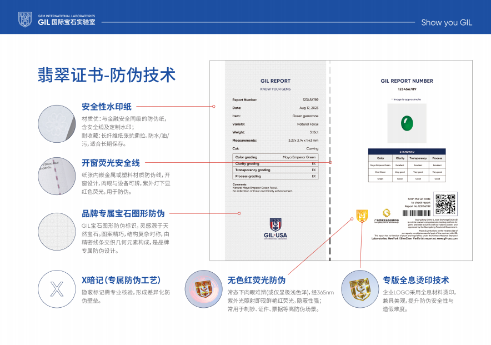Click the 'GIL-USA' wordmark below the shield
Image resolution: width=491 pixels, height=345 pixels.
coord(275,236)
